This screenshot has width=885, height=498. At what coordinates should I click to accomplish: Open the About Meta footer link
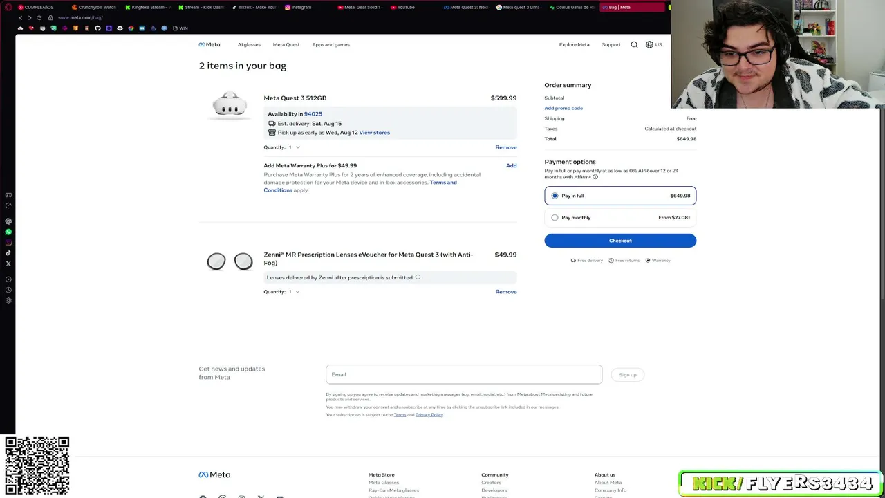point(608,483)
